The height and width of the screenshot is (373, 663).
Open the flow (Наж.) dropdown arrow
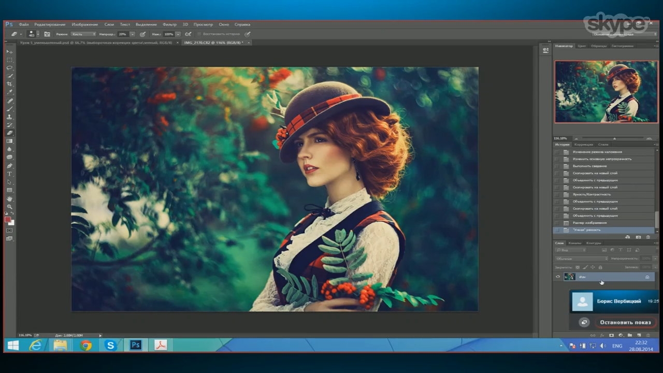tap(178, 34)
